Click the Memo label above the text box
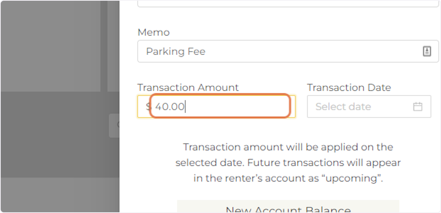This screenshot has width=441, height=213. click(153, 32)
